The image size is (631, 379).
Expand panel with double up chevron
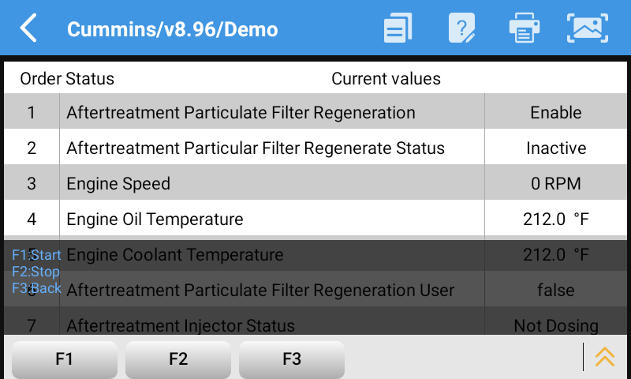605,357
